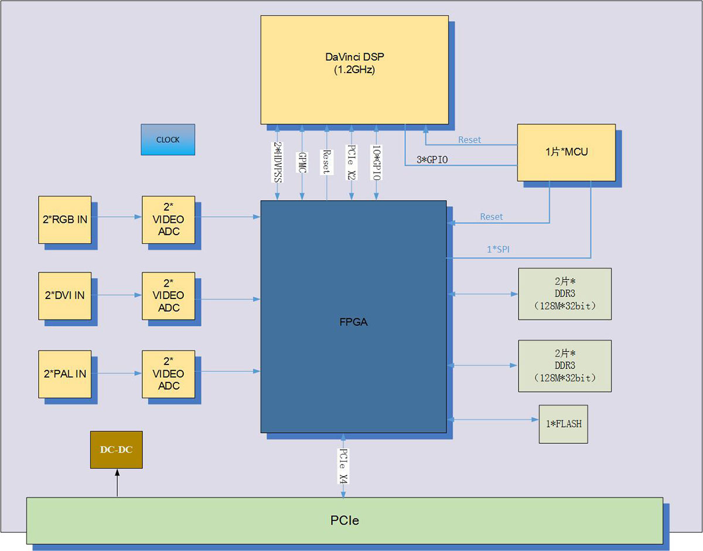Click the PCIe X4 connection label
Screen dimensions: 703x551
(344, 466)
